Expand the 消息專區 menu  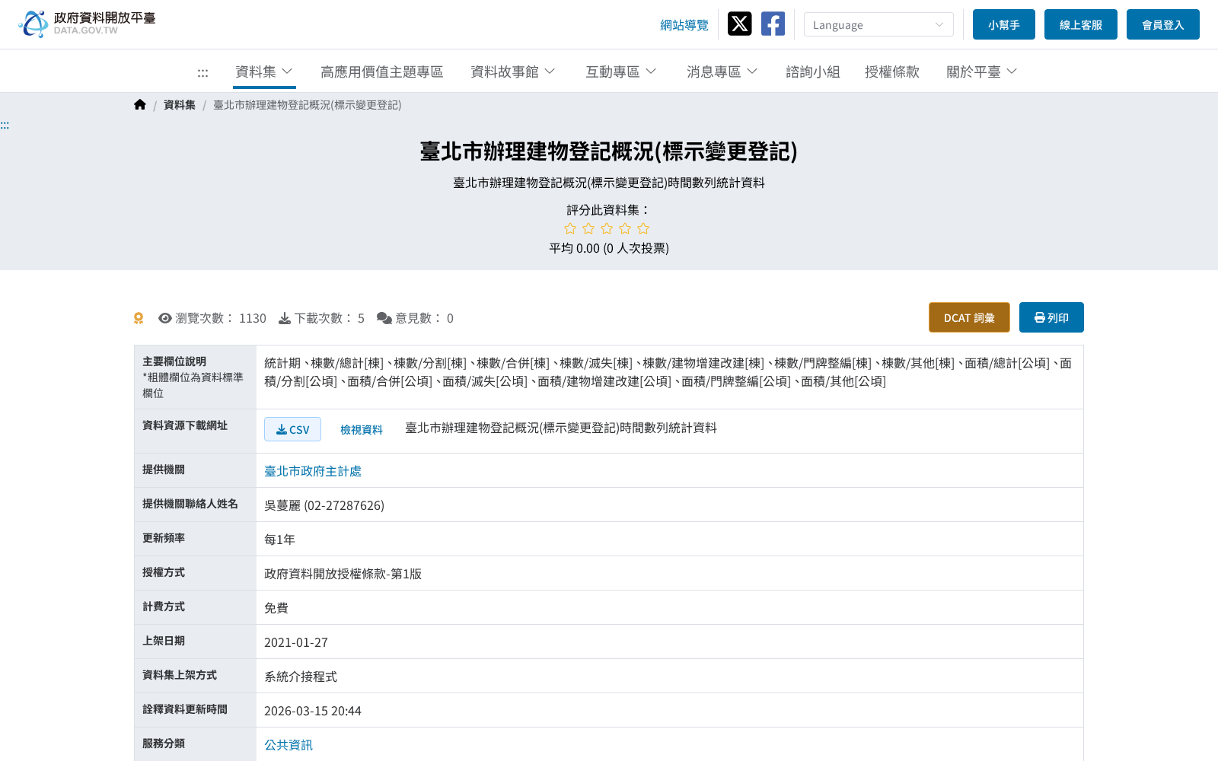[x=722, y=72]
